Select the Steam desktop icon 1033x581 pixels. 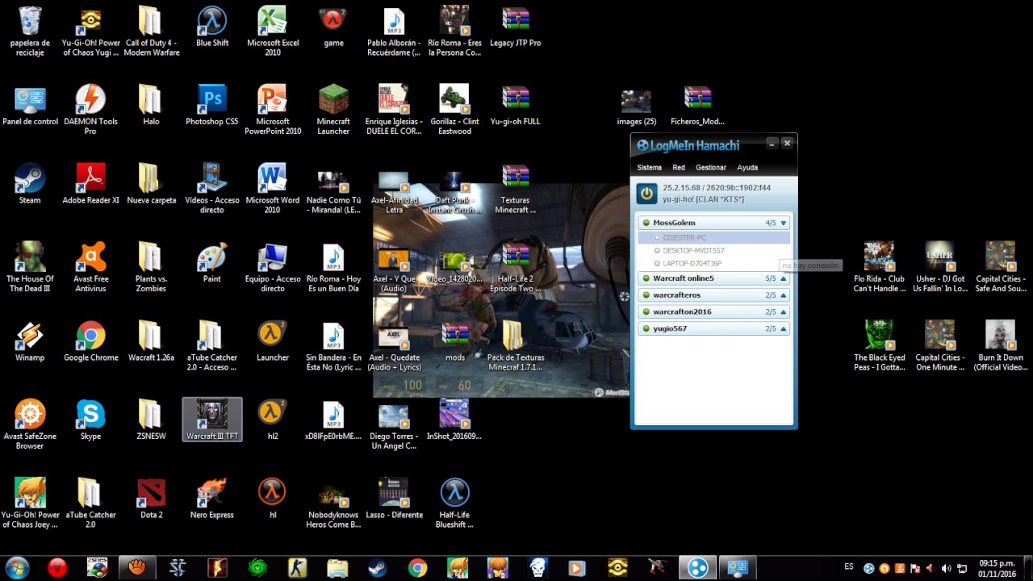tap(30, 184)
